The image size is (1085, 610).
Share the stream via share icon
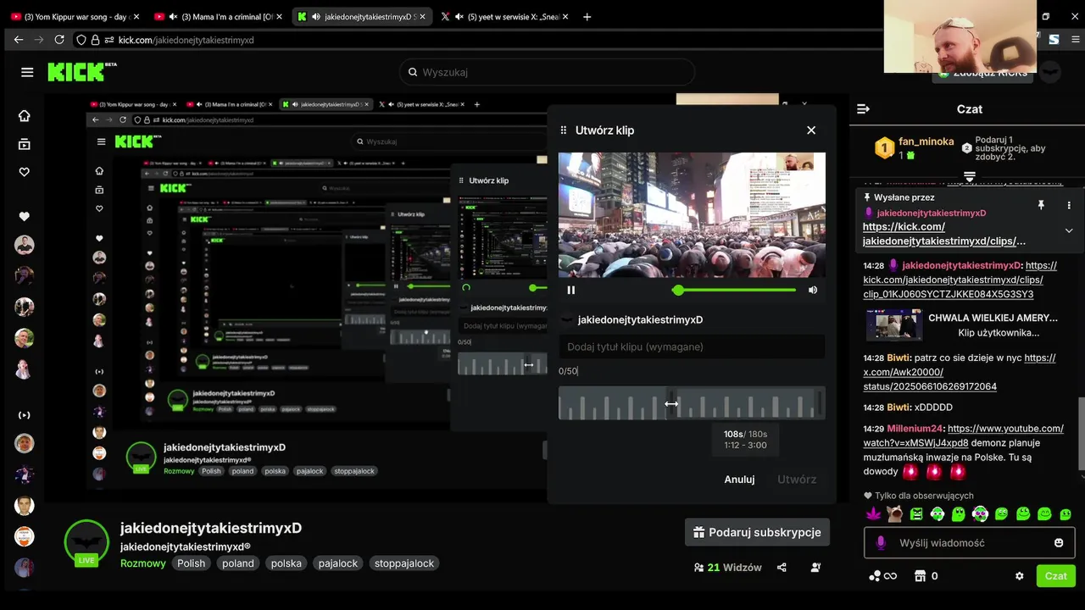782,568
